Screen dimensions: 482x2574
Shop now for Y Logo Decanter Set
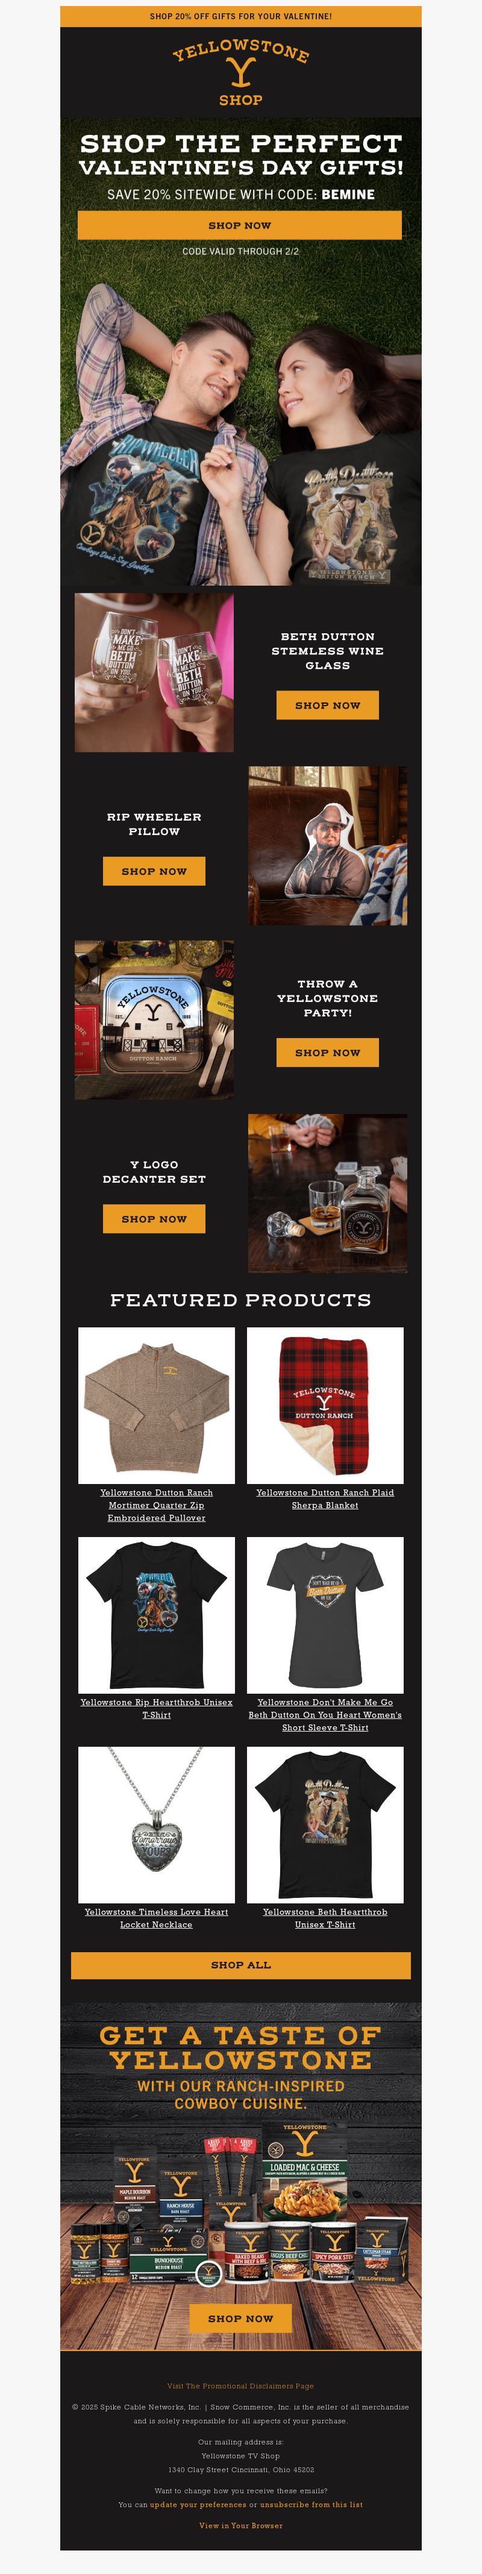point(154,1218)
